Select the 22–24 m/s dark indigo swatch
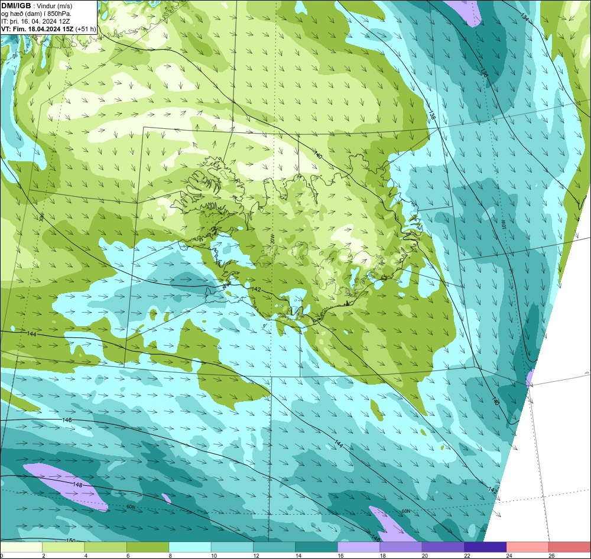 [x=485, y=547]
